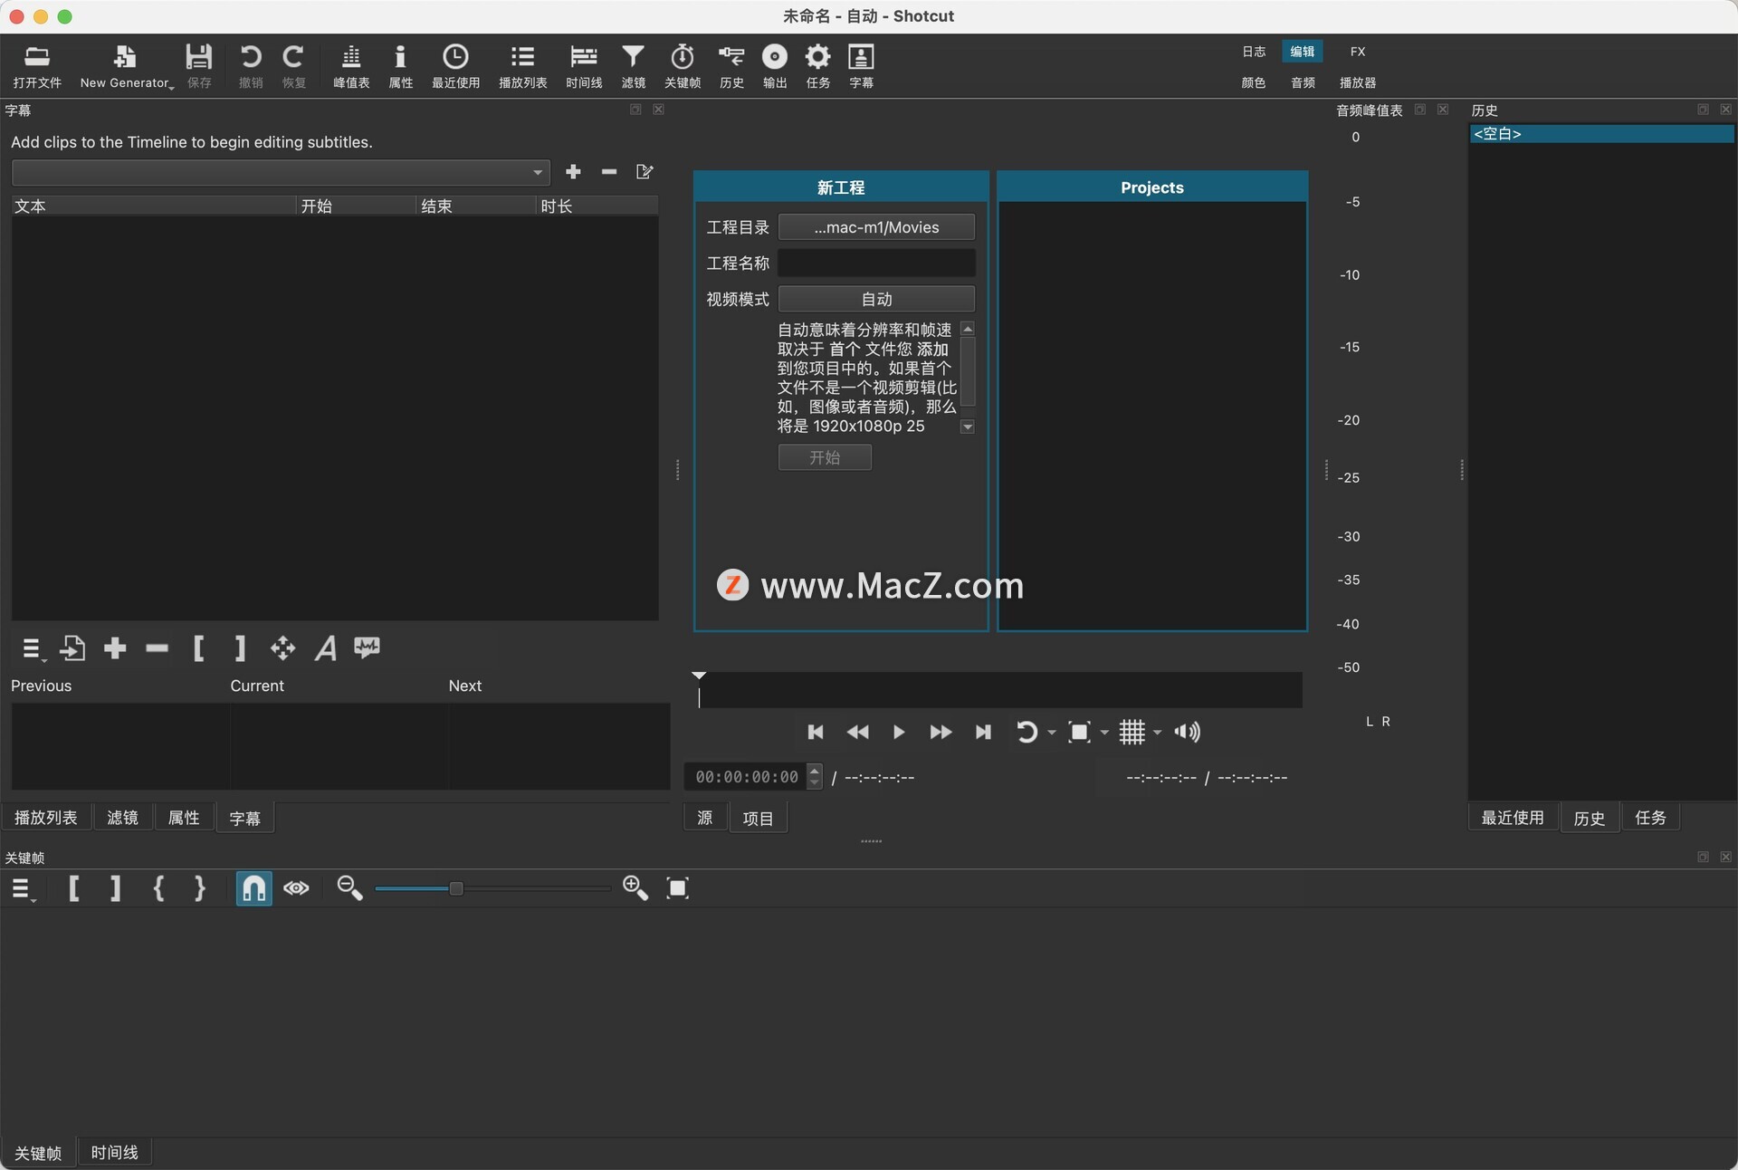Open the Filters (滤镜) funnel icon
This screenshot has height=1170, width=1738.
click(x=633, y=66)
